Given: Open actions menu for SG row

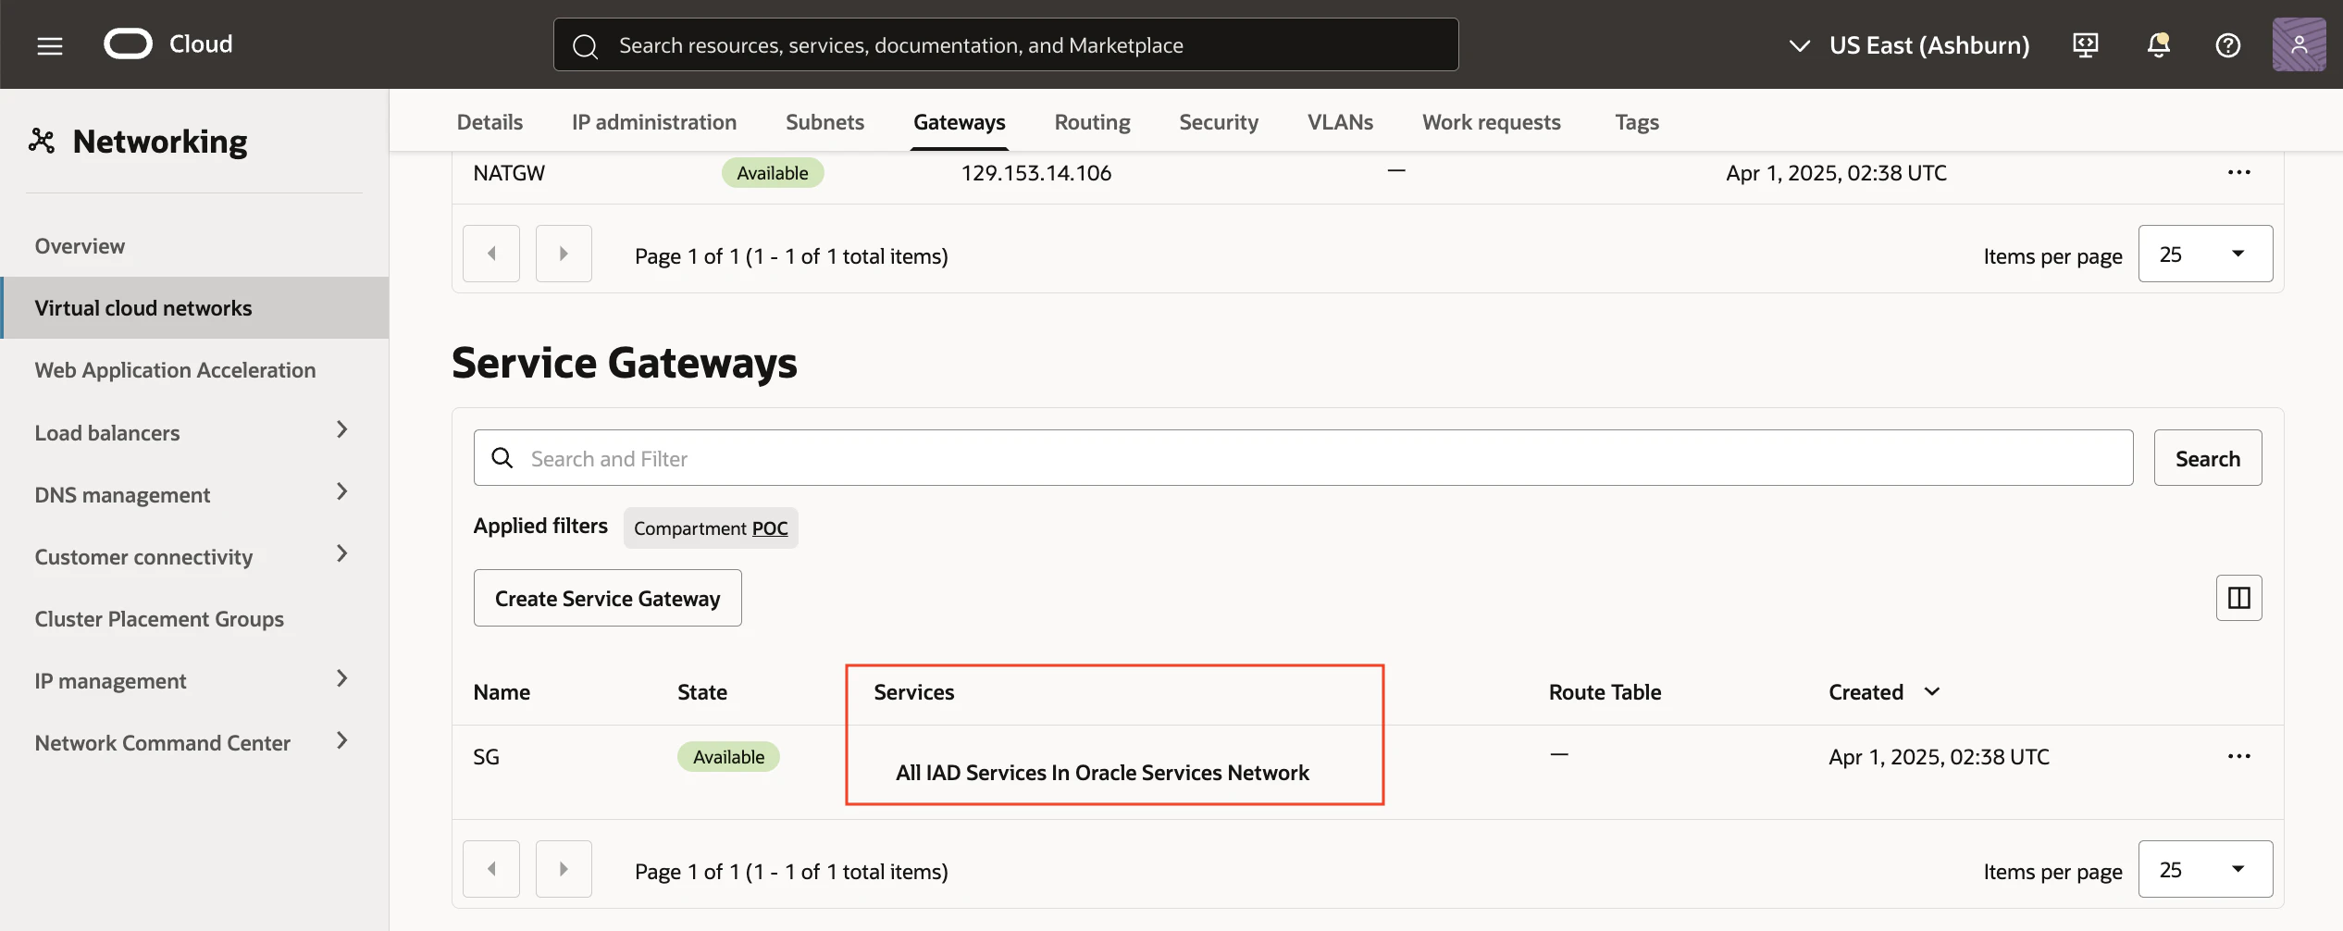Looking at the screenshot, I should [x=2239, y=756].
